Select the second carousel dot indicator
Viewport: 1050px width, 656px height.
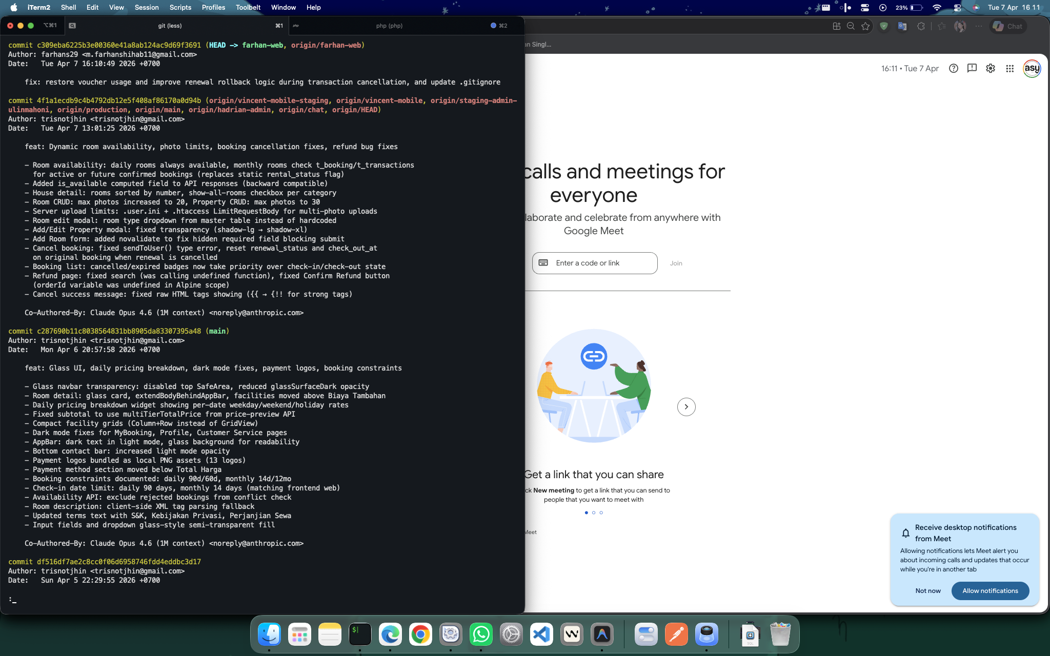tap(594, 512)
